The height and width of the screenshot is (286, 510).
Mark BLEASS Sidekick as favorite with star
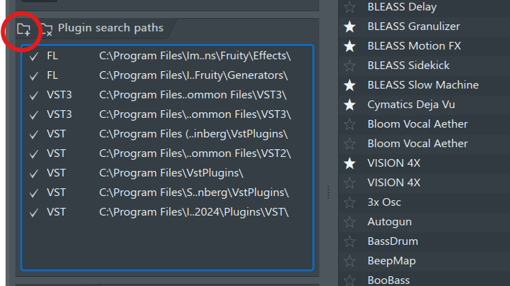point(349,66)
